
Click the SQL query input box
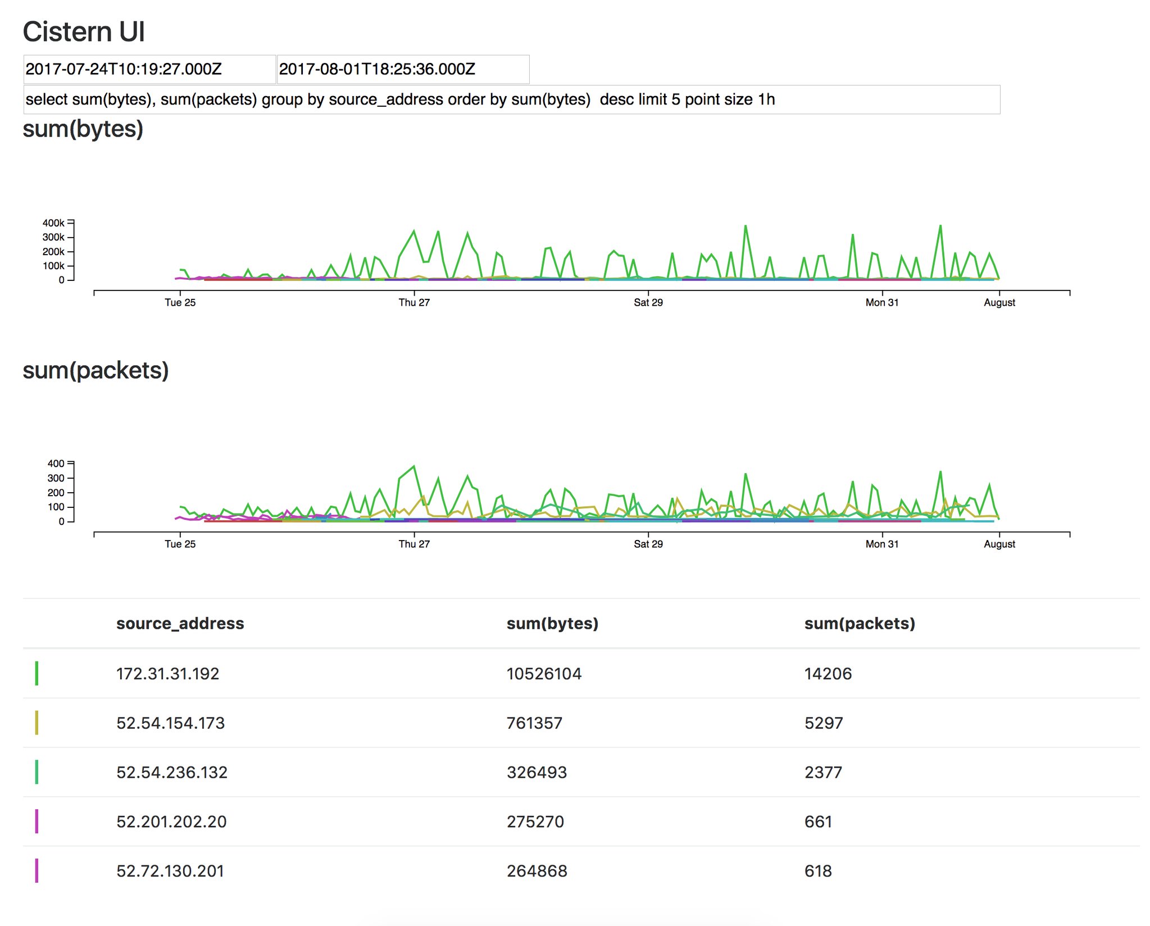pyautogui.click(x=511, y=99)
